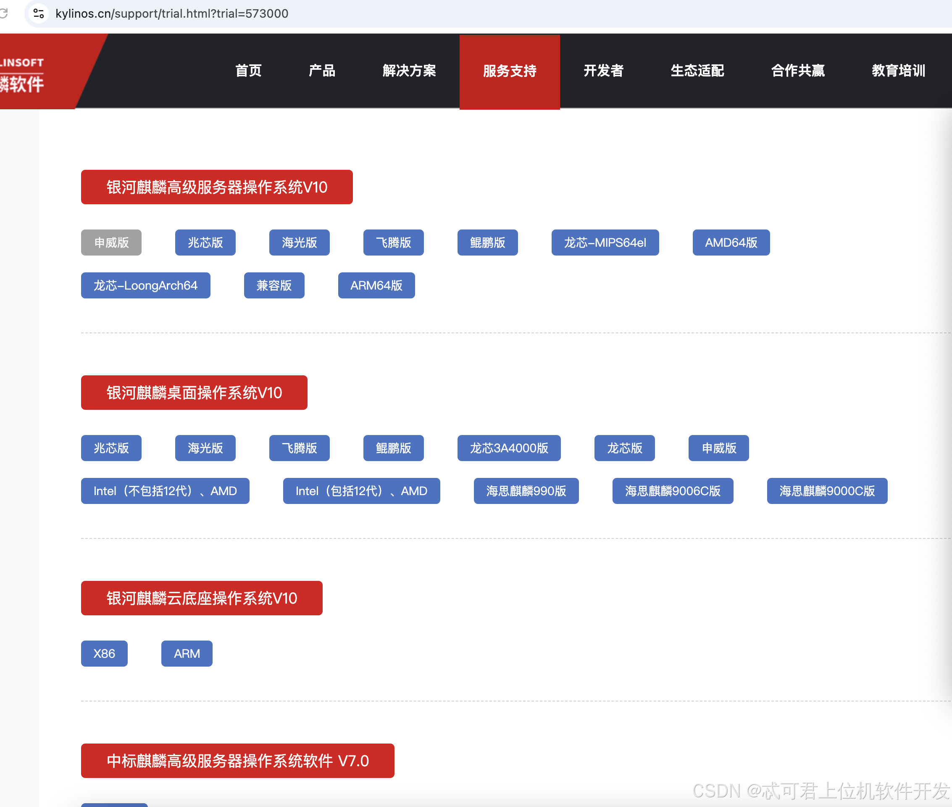Click the site info icon in address bar
Screen dimensions: 952x807
tap(39, 13)
